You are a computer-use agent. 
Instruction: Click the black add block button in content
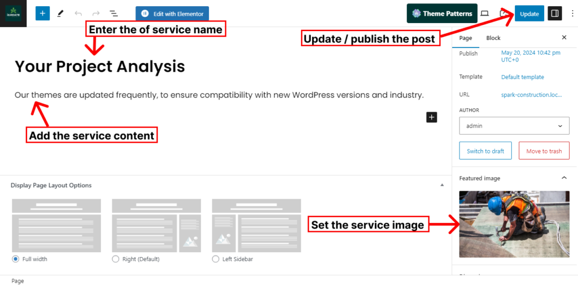(x=431, y=117)
